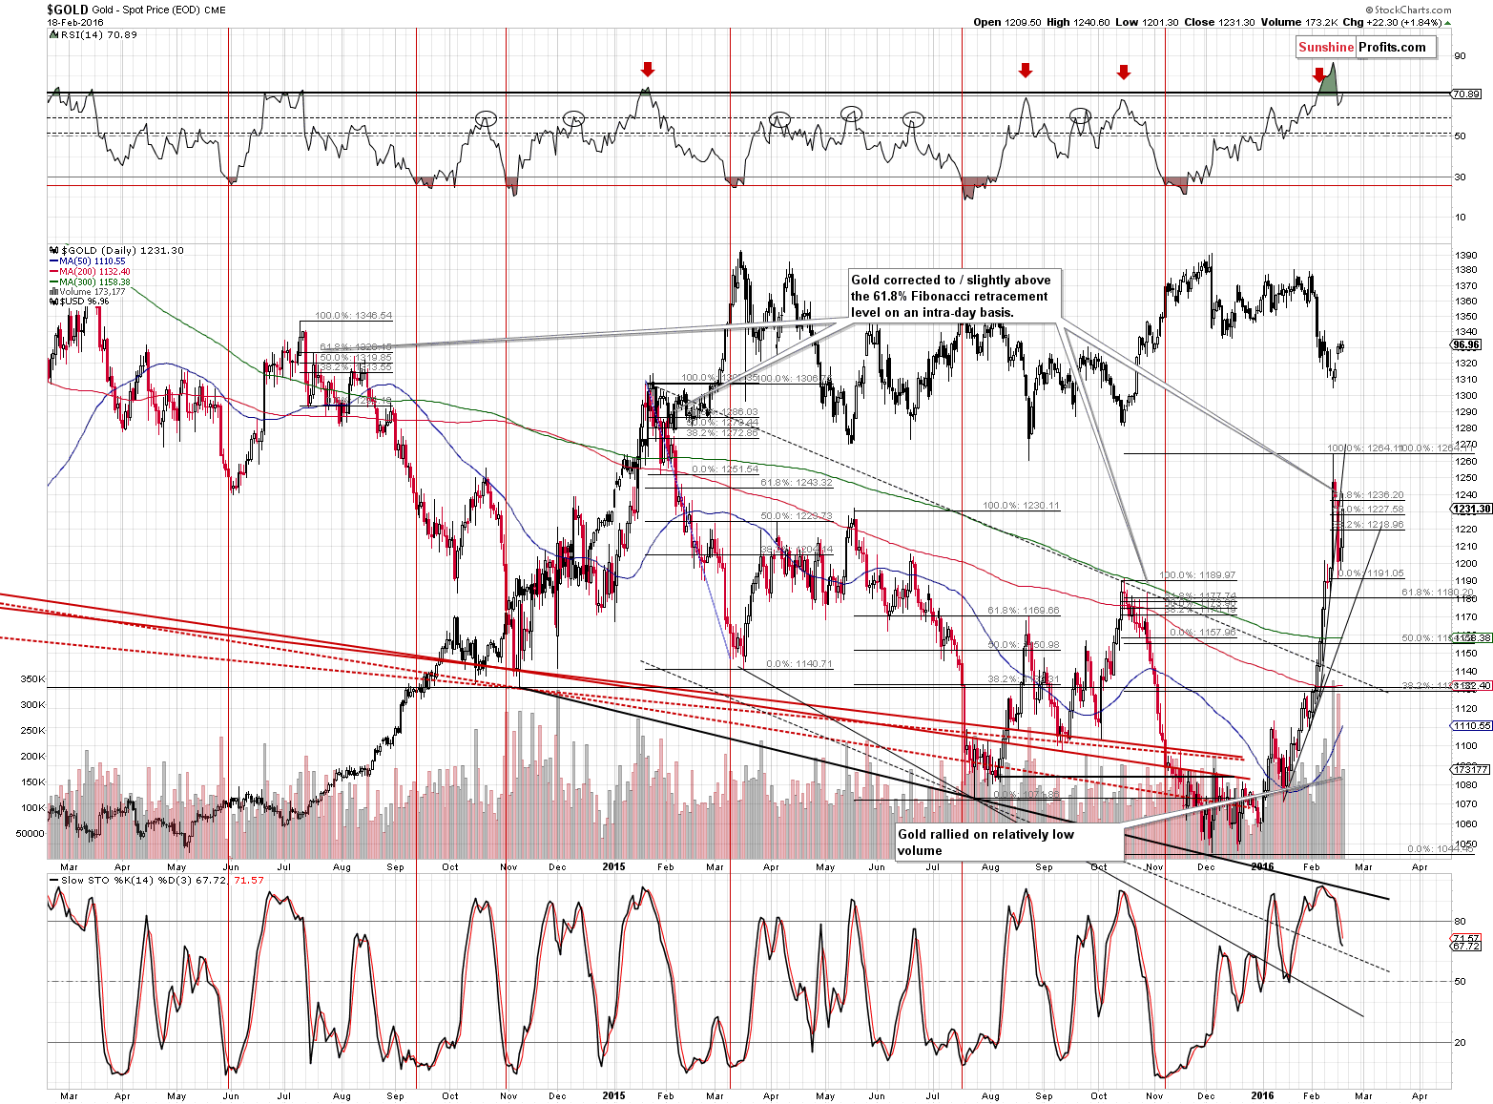Click the volume bars icon in legend
This screenshot has height=1104, width=1493.
[x=53, y=292]
